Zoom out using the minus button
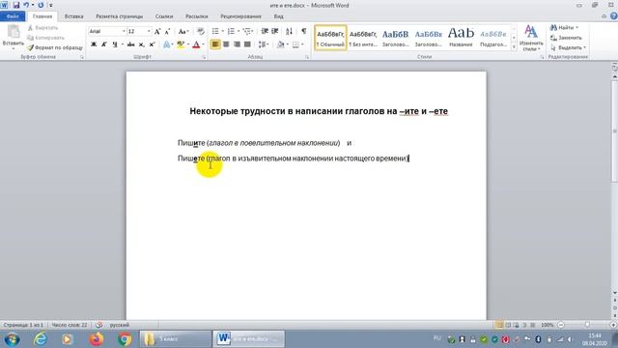Image resolution: width=618 pixels, height=348 pixels. pyautogui.click(x=560, y=325)
